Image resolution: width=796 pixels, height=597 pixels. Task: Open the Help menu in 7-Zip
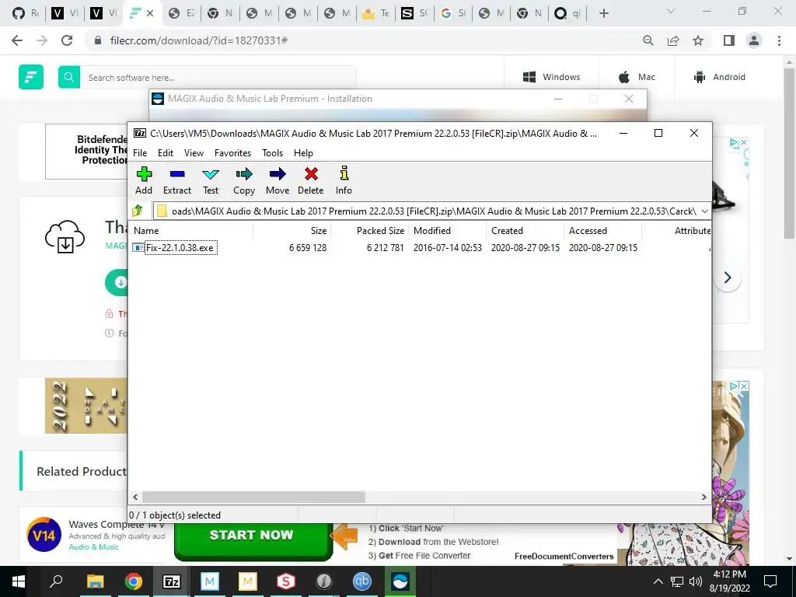303,153
